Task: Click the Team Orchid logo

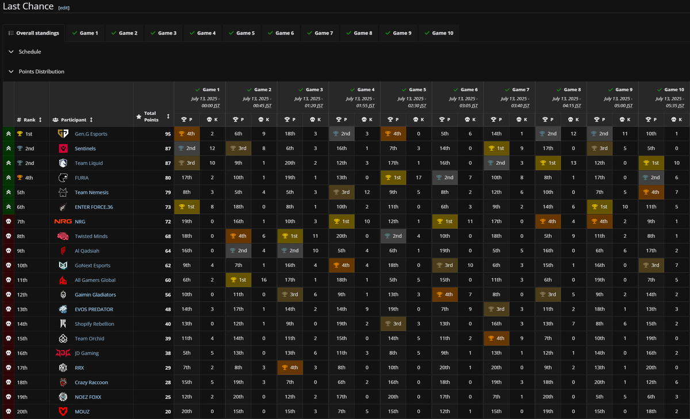Action: pos(63,339)
